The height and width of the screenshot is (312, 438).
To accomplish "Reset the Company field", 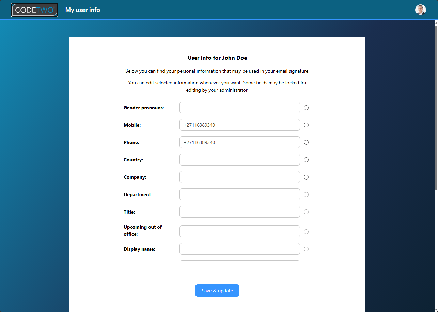I will pos(306,177).
